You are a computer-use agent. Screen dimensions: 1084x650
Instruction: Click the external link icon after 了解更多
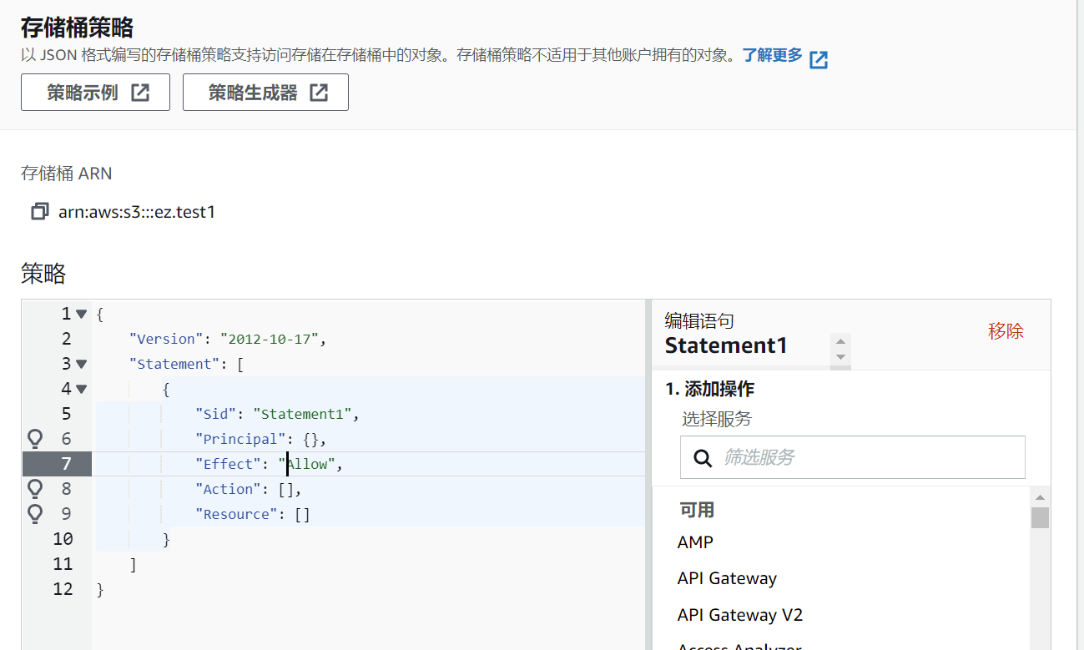pos(819,59)
